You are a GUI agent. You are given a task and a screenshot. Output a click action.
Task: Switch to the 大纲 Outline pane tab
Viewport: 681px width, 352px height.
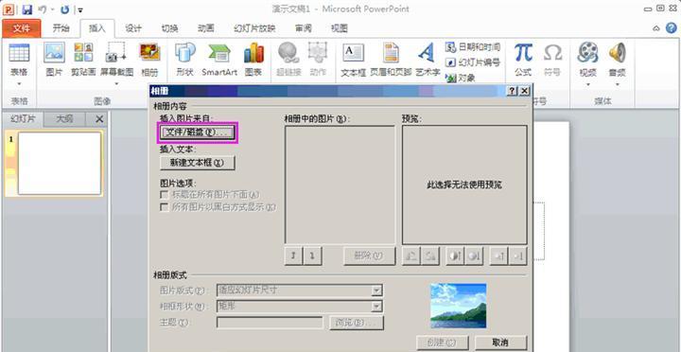click(x=64, y=118)
